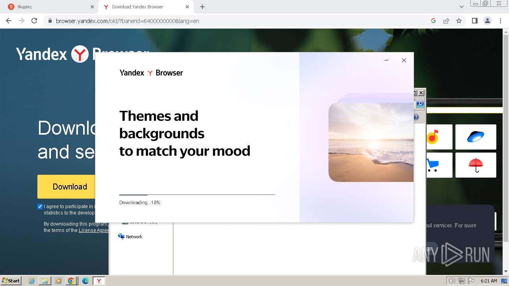Open the Windows Start menu

click(x=11, y=281)
